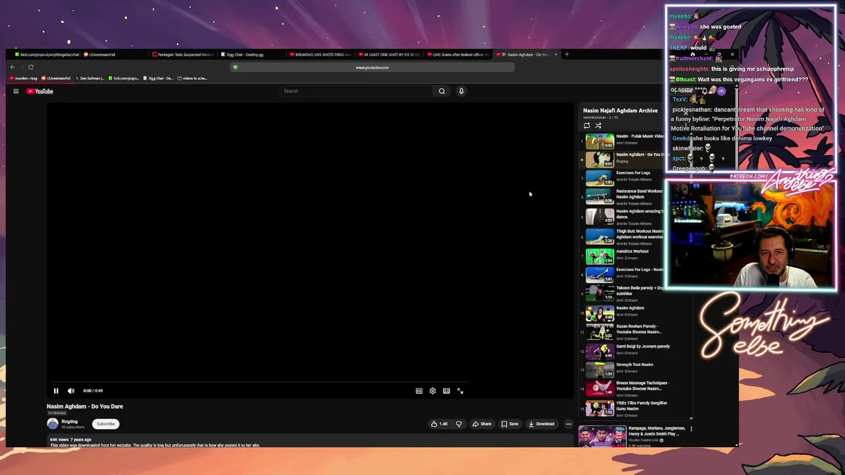The width and height of the screenshot is (845, 475).
Task: Open the Rogdog channel name link
Action: tap(69, 421)
